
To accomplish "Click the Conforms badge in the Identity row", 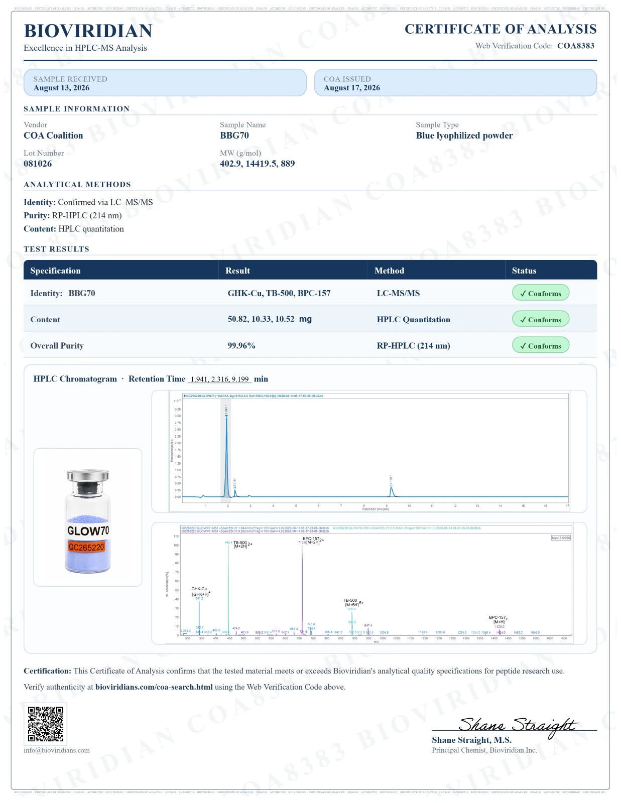I will 541,293.
